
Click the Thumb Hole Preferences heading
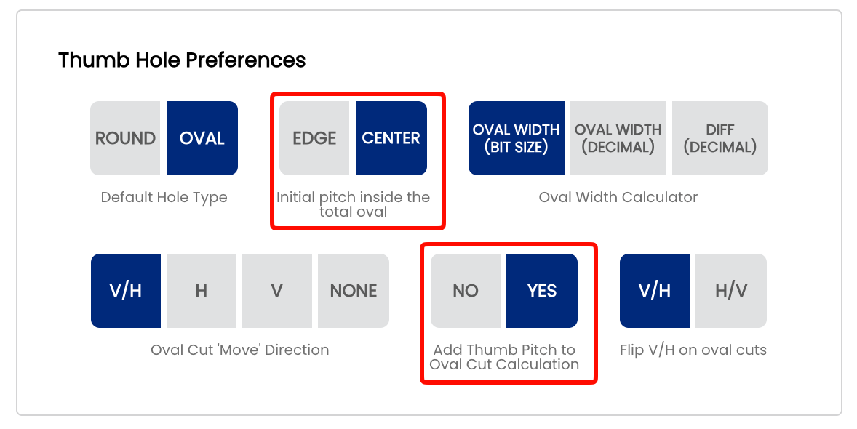click(x=182, y=60)
